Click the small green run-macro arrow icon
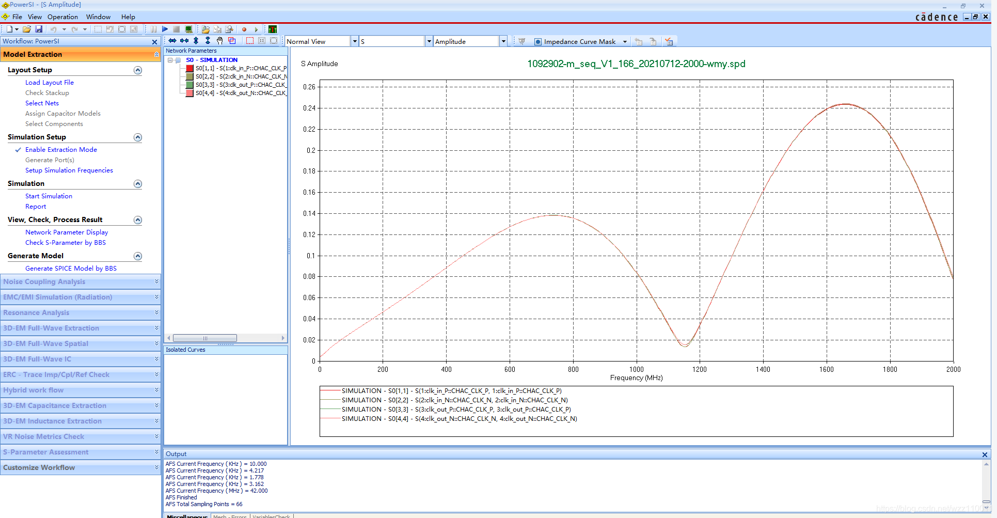997x518 pixels. 256,29
